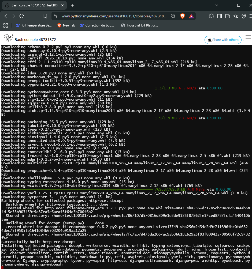Open Brave Rewards triangle icon
The width and height of the screenshot is (252, 269).
click(x=191, y=16)
